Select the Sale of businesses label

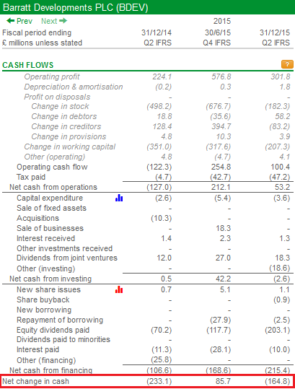click(x=50, y=228)
